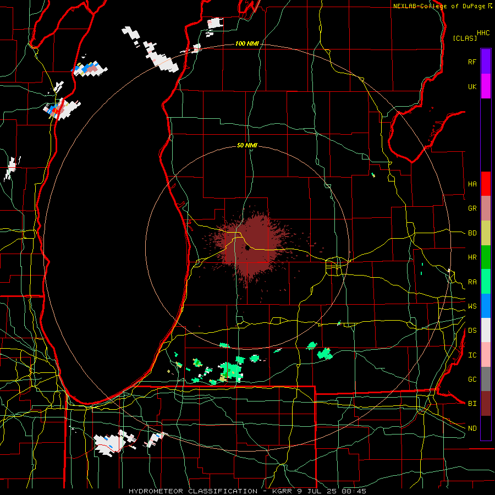Image resolution: width=495 pixels, height=495 pixels.
Task: Select the light pink IC swatch
Action: (486, 355)
